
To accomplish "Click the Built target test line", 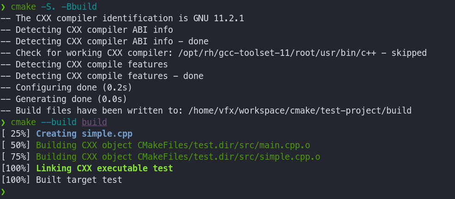I will pos(79,180).
